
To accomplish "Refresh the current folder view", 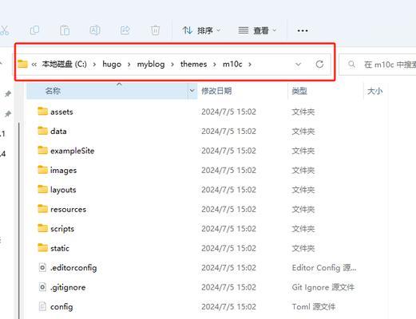I will pyautogui.click(x=319, y=64).
